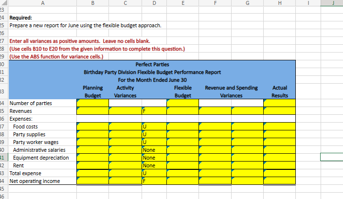Click the 'Actual Results' column heading
343x199 pixels.
(x=280, y=91)
